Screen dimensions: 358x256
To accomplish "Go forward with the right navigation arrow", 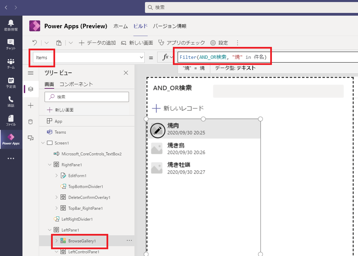I will (16, 7).
